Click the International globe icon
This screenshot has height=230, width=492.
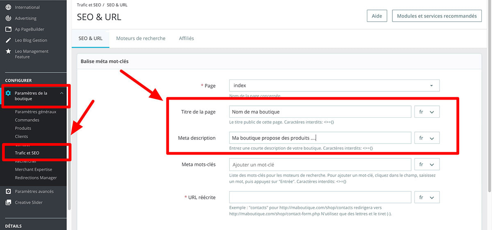pyautogui.click(x=8, y=7)
